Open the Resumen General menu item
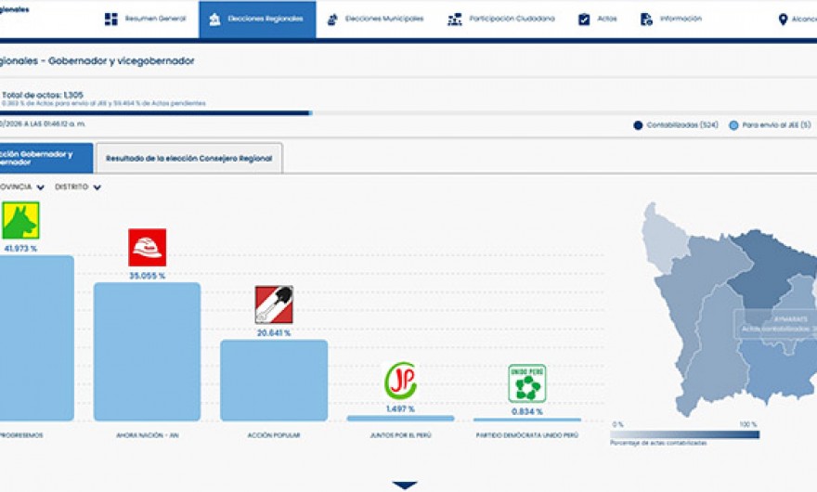The image size is (817, 492). point(155,19)
